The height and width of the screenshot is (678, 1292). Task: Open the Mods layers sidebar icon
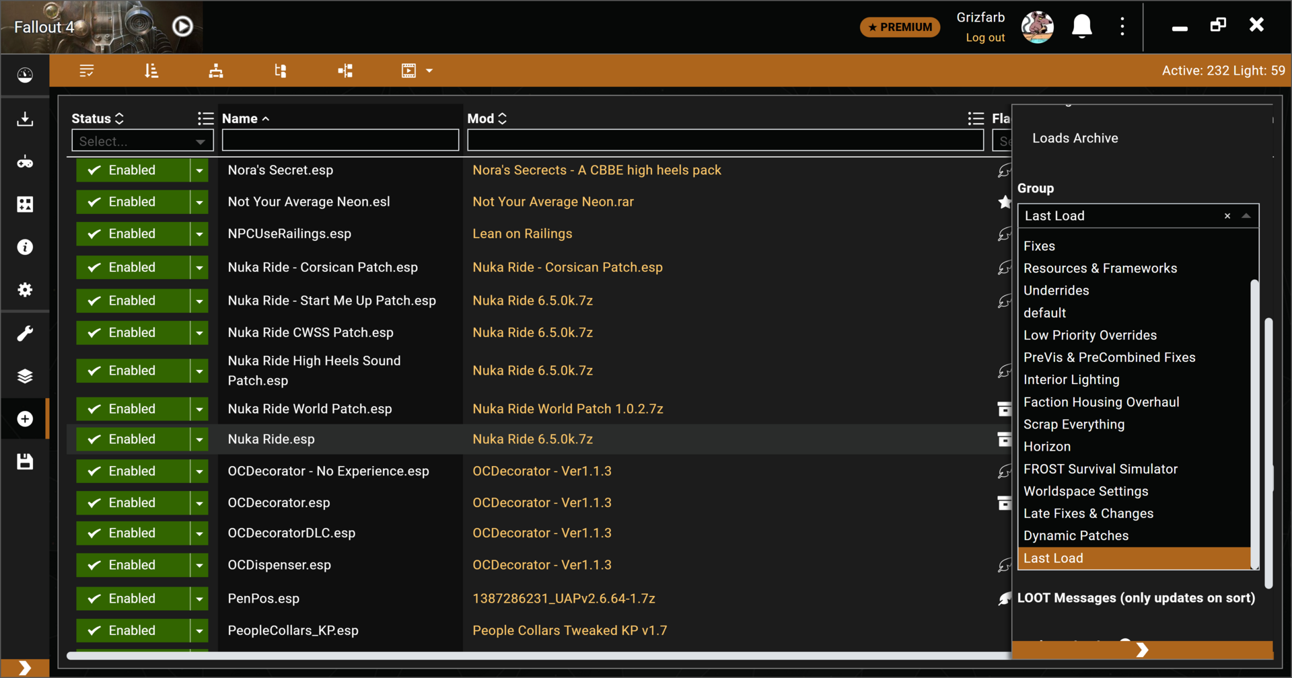(25, 376)
